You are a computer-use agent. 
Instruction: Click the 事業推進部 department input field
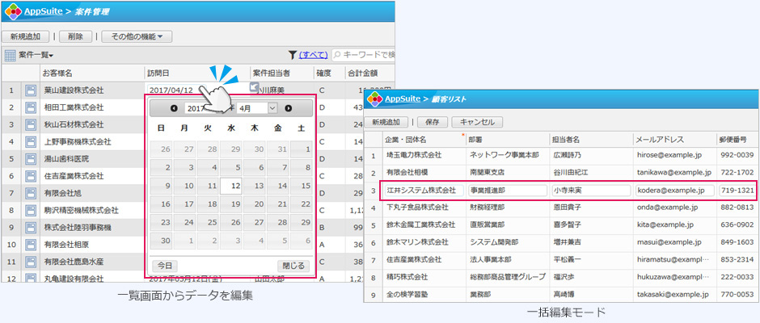[505, 191]
